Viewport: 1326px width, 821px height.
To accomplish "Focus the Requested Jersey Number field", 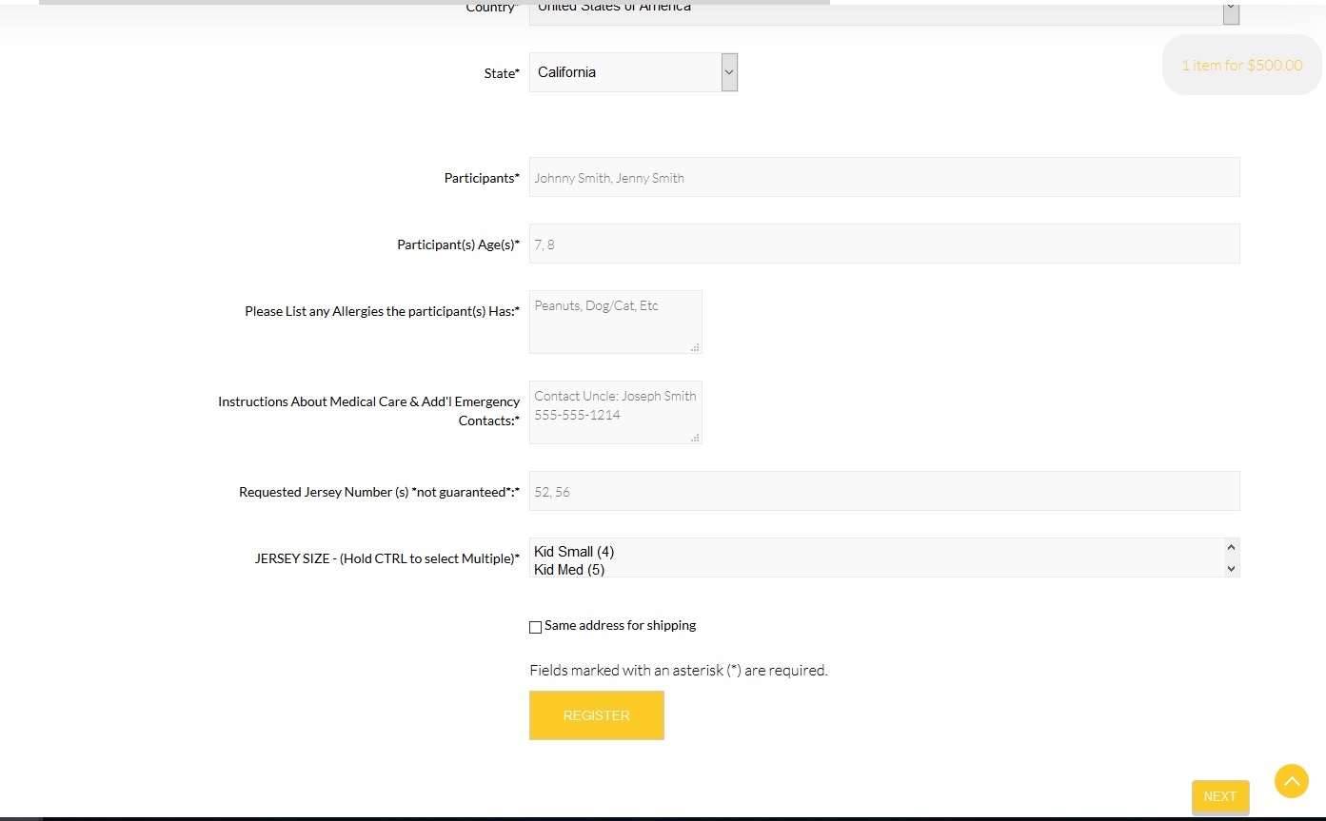I will click(884, 492).
